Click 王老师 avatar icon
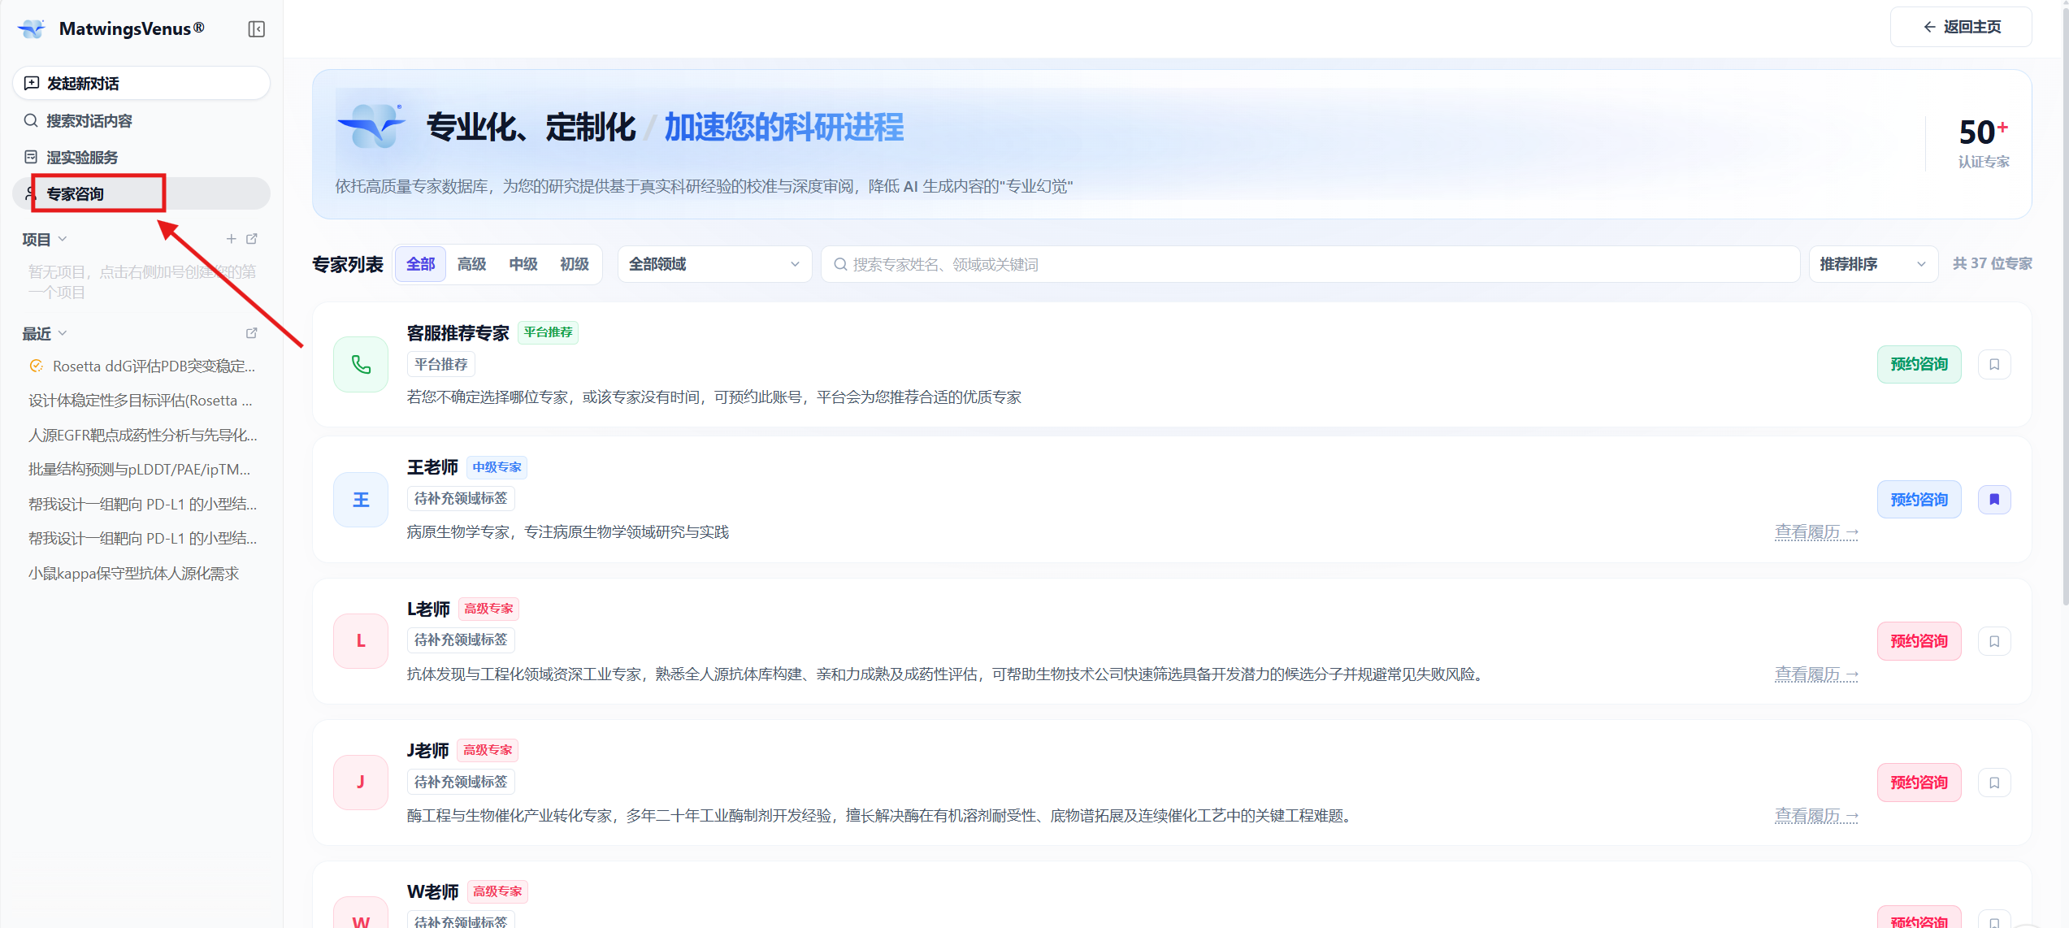This screenshot has width=2069, height=928. tap(361, 500)
